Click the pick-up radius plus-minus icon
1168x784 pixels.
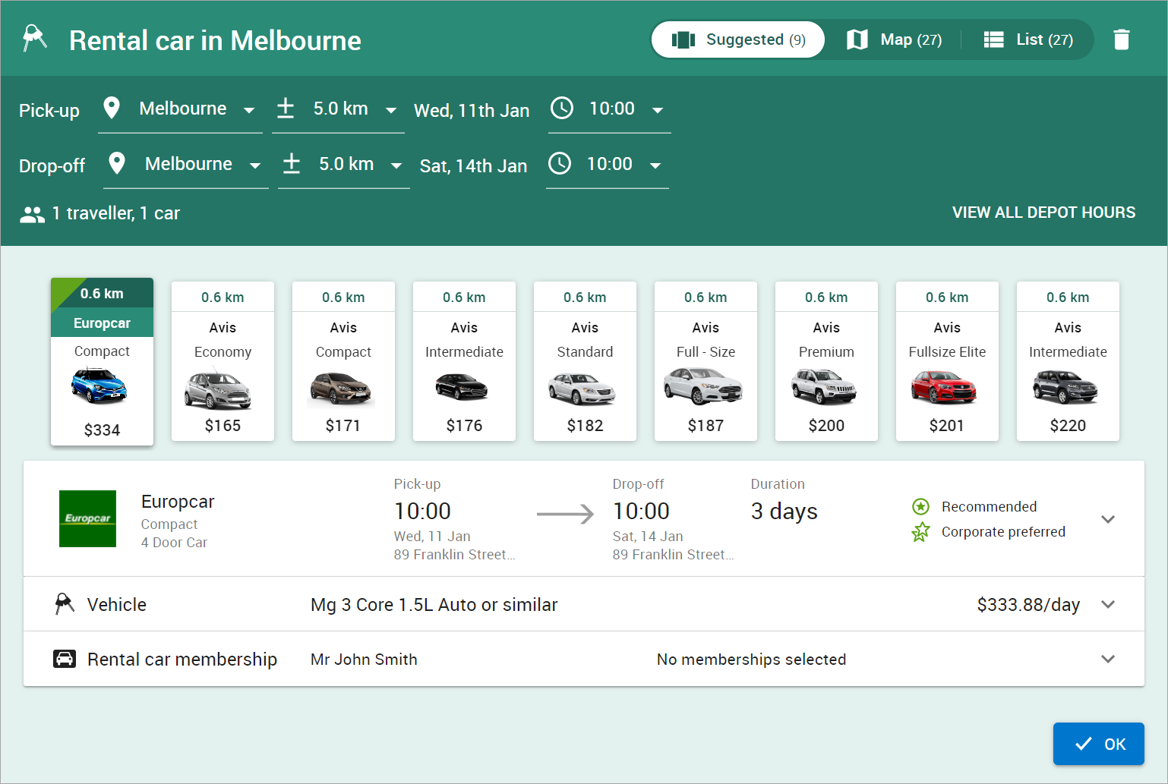pos(286,108)
